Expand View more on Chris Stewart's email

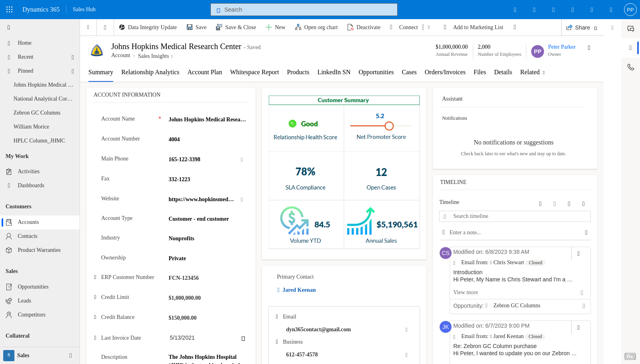pyautogui.click(x=465, y=292)
